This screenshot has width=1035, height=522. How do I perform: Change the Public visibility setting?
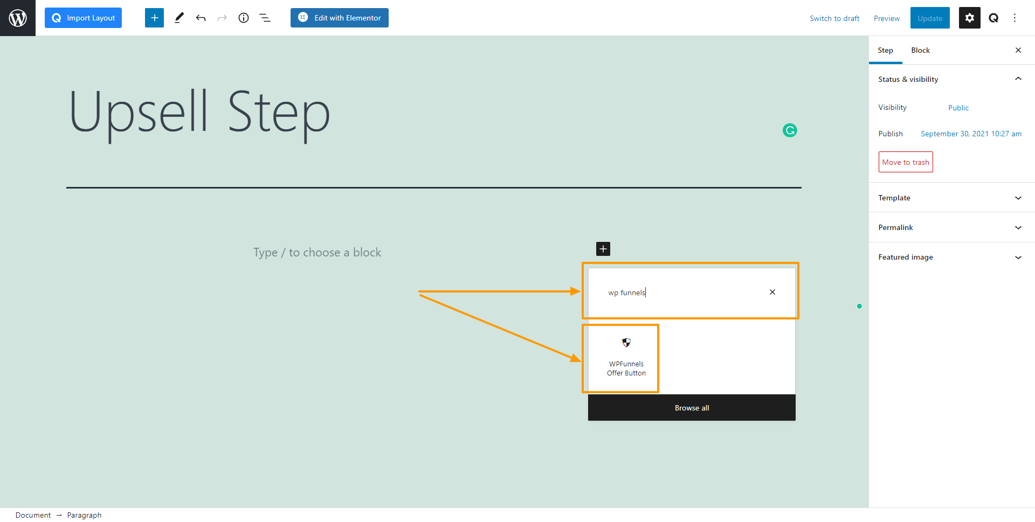[x=958, y=108]
